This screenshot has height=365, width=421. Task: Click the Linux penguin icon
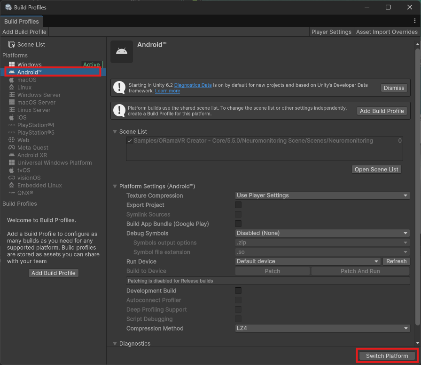[x=12, y=87]
